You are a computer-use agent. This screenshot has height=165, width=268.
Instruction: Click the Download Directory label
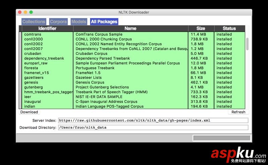[38, 127]
